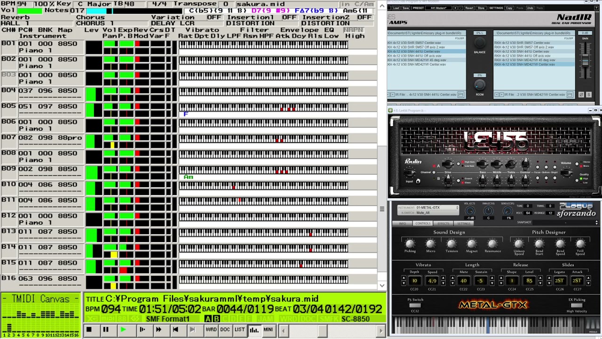Click the Resonance knob
Viewport: 602px width, 339px height.
click(492, 243)
